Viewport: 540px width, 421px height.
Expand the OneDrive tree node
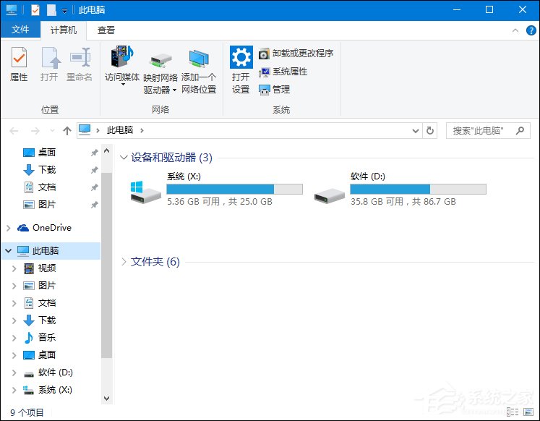pos(9,228)
